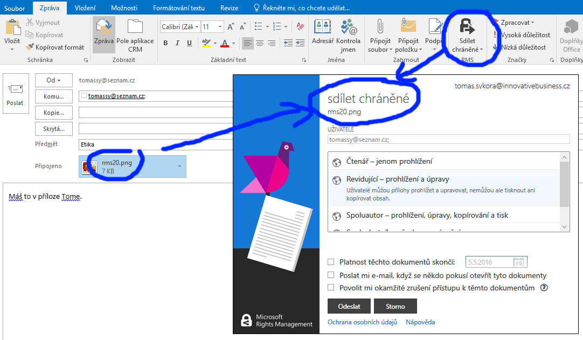Switch to the Vložení tab
583x340 pixels.
pyautogui.click(x=85, y=8)
